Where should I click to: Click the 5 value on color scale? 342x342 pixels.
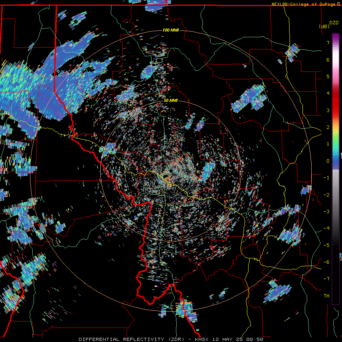pos(328,76)
